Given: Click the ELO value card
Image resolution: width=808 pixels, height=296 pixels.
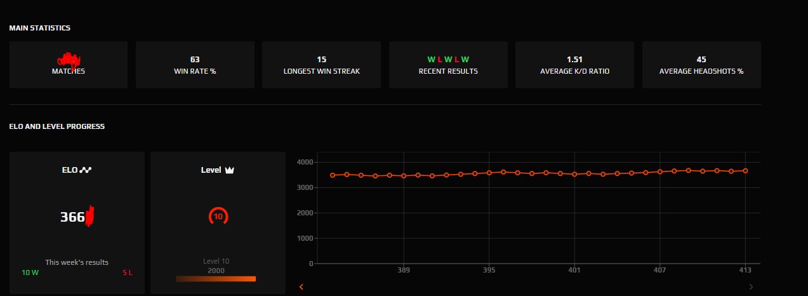Looking at the screenshot, I should [77, 222].
